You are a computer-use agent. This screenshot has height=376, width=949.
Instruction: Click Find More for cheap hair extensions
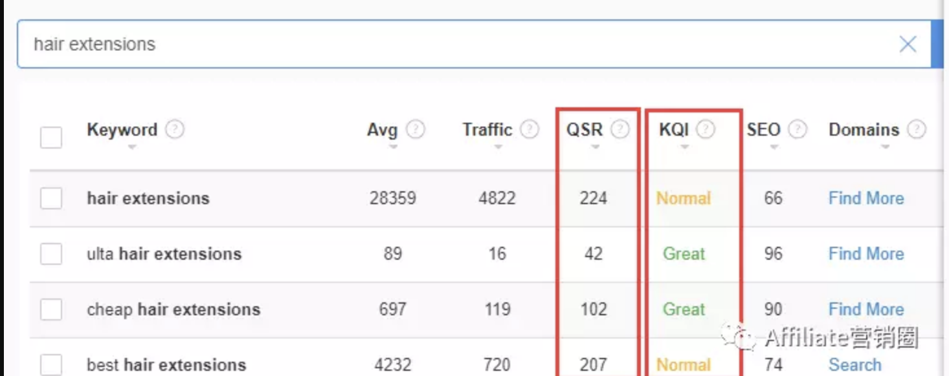(866, 309)
